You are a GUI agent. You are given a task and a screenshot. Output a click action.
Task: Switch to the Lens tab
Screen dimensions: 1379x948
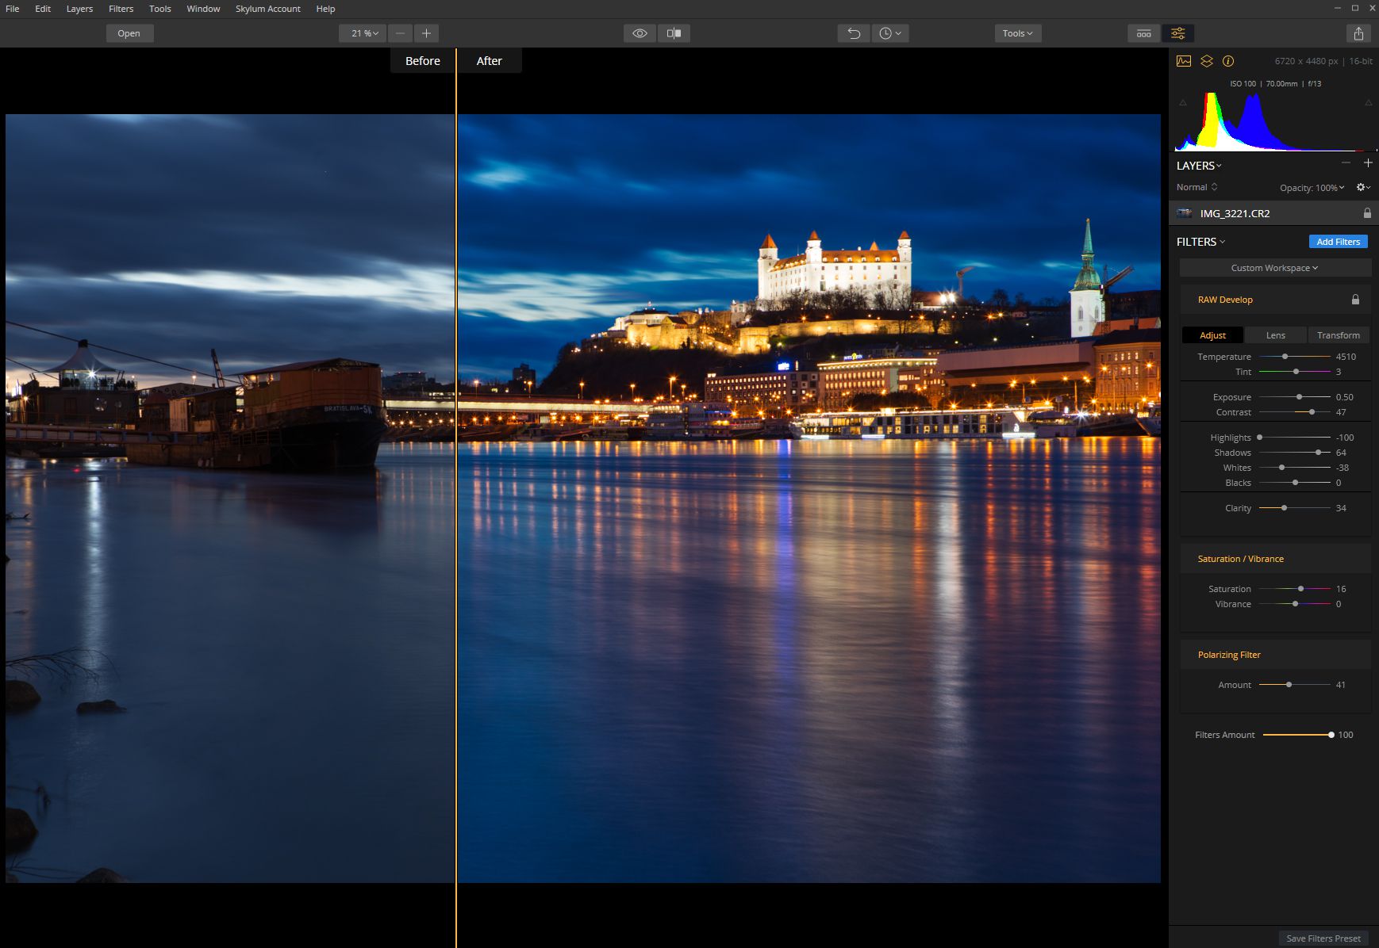(x=1275, y=335)
